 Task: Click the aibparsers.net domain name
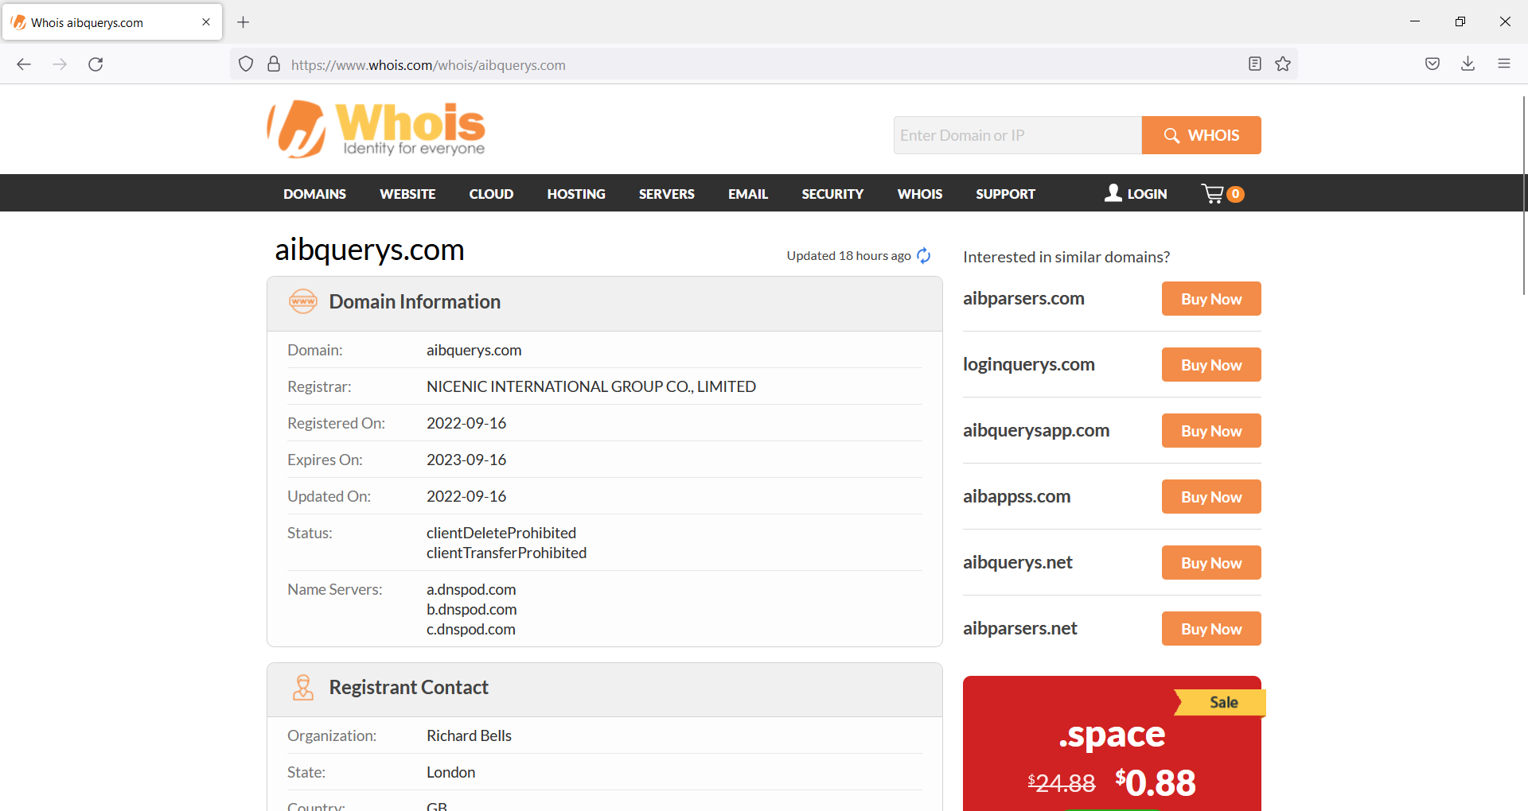[x=1020, y=628]
